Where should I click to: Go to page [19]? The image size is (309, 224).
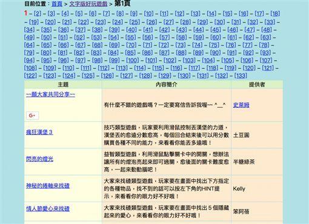34,22
